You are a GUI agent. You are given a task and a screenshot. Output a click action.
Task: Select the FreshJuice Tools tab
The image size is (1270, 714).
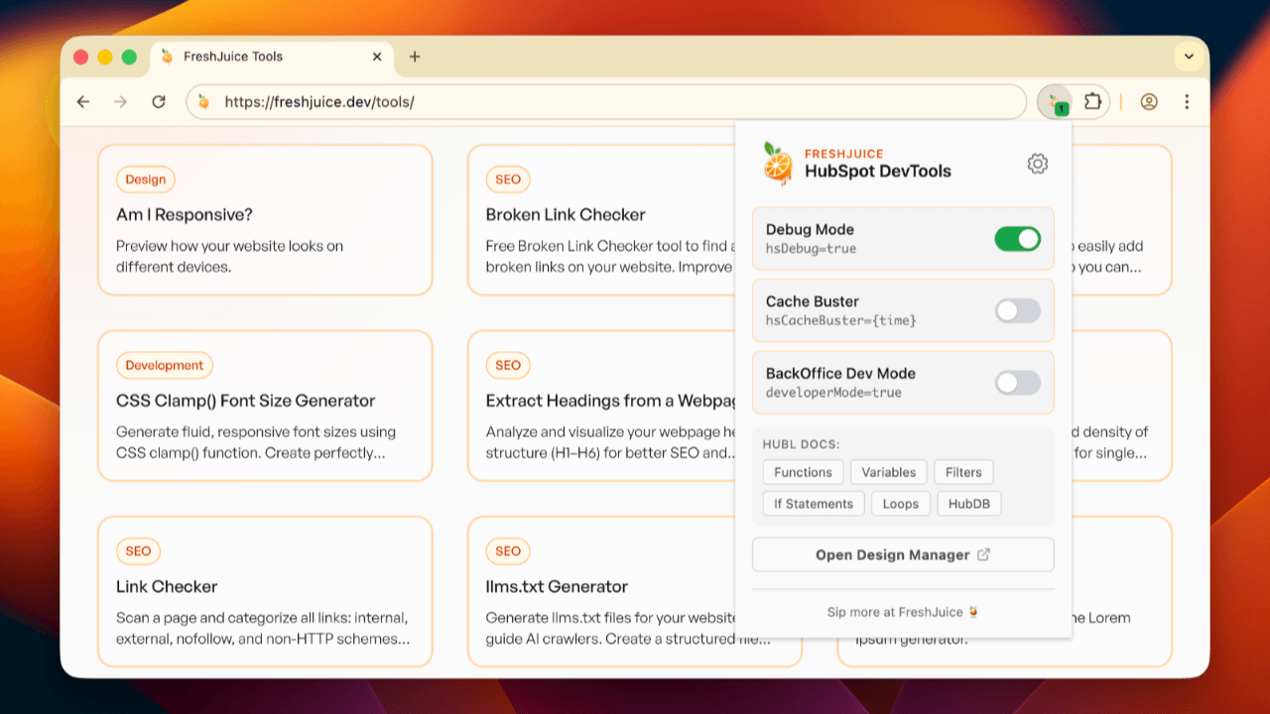coord(272,57)
